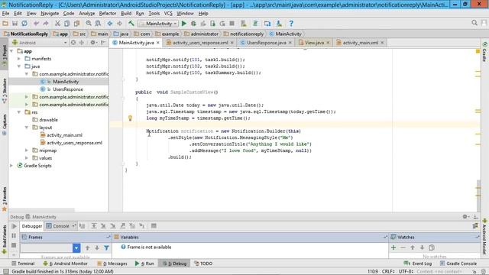This screenshot has width=489, height=275.
Task: Collapse the res folder
Action: tap(19, 112)
